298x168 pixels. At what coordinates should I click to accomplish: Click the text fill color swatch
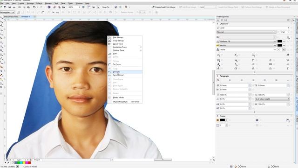coord(280,42)
